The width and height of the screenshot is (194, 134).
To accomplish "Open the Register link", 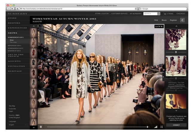I will (173, 20).
